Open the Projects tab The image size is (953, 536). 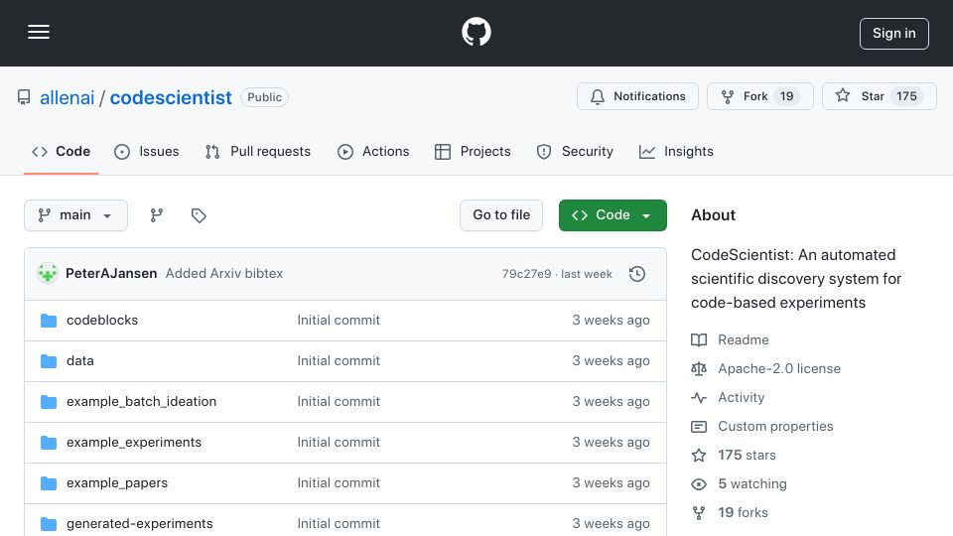[x=473, y=151]
